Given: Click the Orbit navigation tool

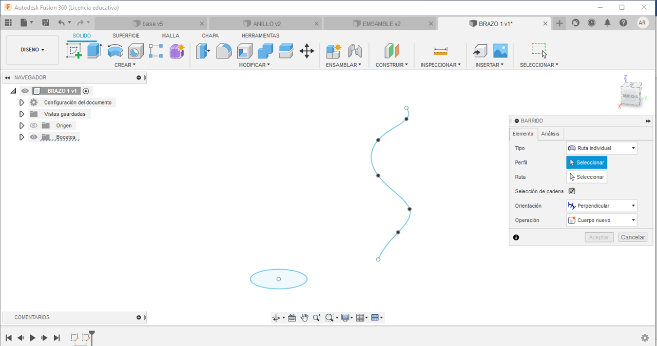Looking at the screenshot, I should click(276, 318).
